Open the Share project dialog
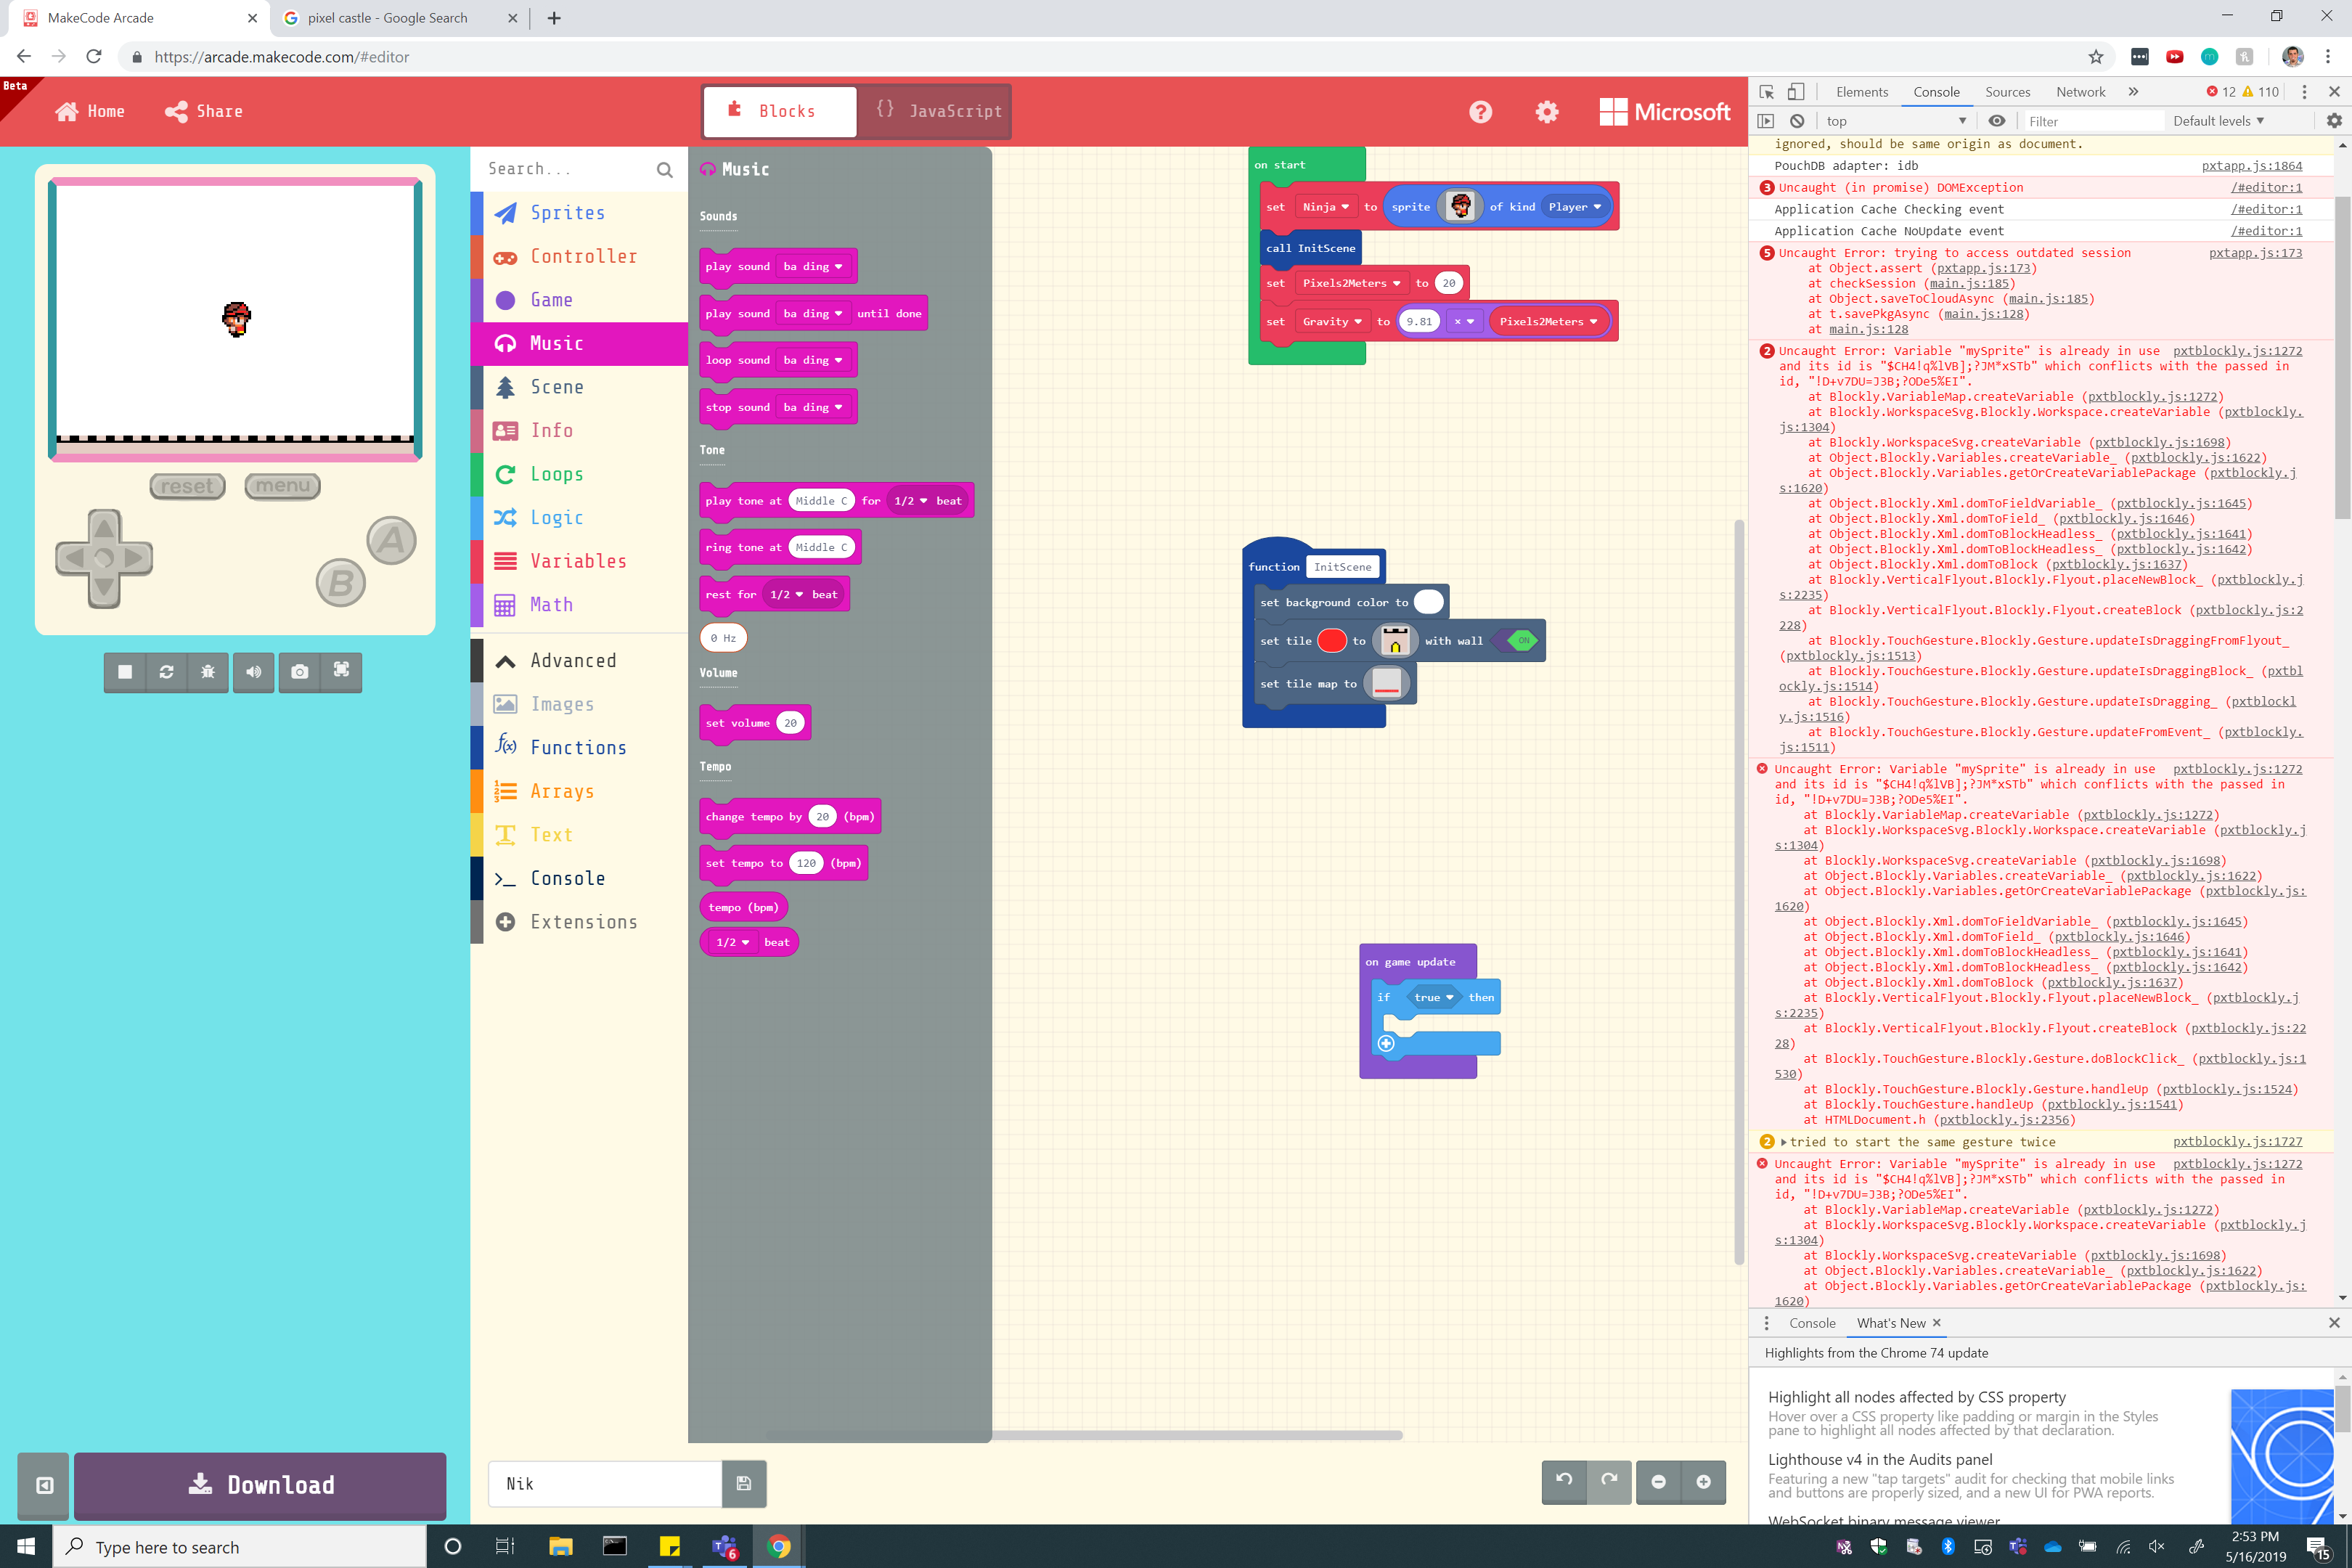 pyautogui.click(x=203, y=111)
